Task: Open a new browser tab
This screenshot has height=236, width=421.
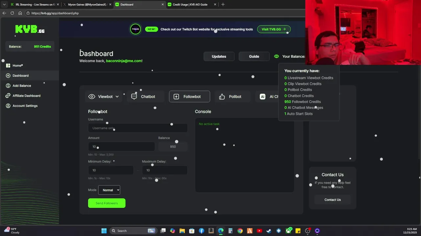Action: pyautogui.click(x=223, y=5)
